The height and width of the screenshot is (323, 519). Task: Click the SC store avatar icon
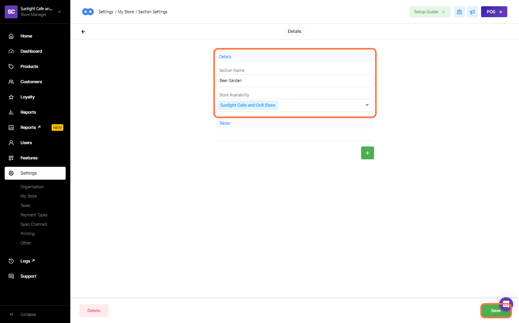tap(11, 12)
